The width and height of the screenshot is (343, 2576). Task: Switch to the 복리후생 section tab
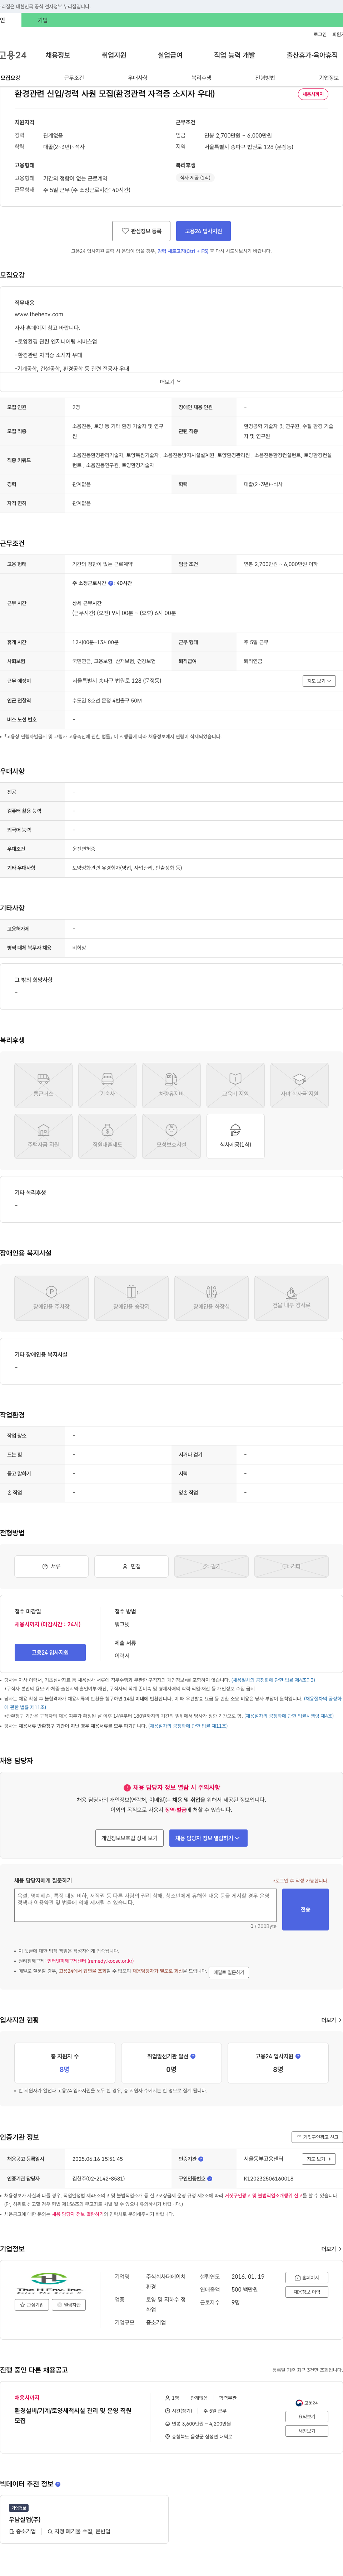(x=202, y=78)
